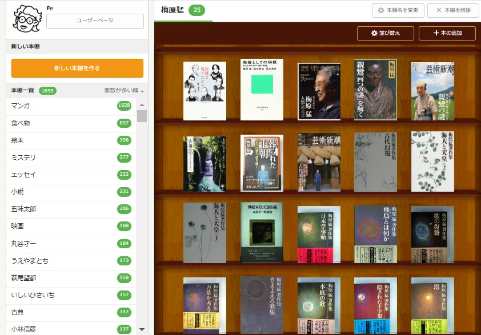
Task: Open 親鸞「四つの謎」を解く book cover
Action: tap(375, 90)
